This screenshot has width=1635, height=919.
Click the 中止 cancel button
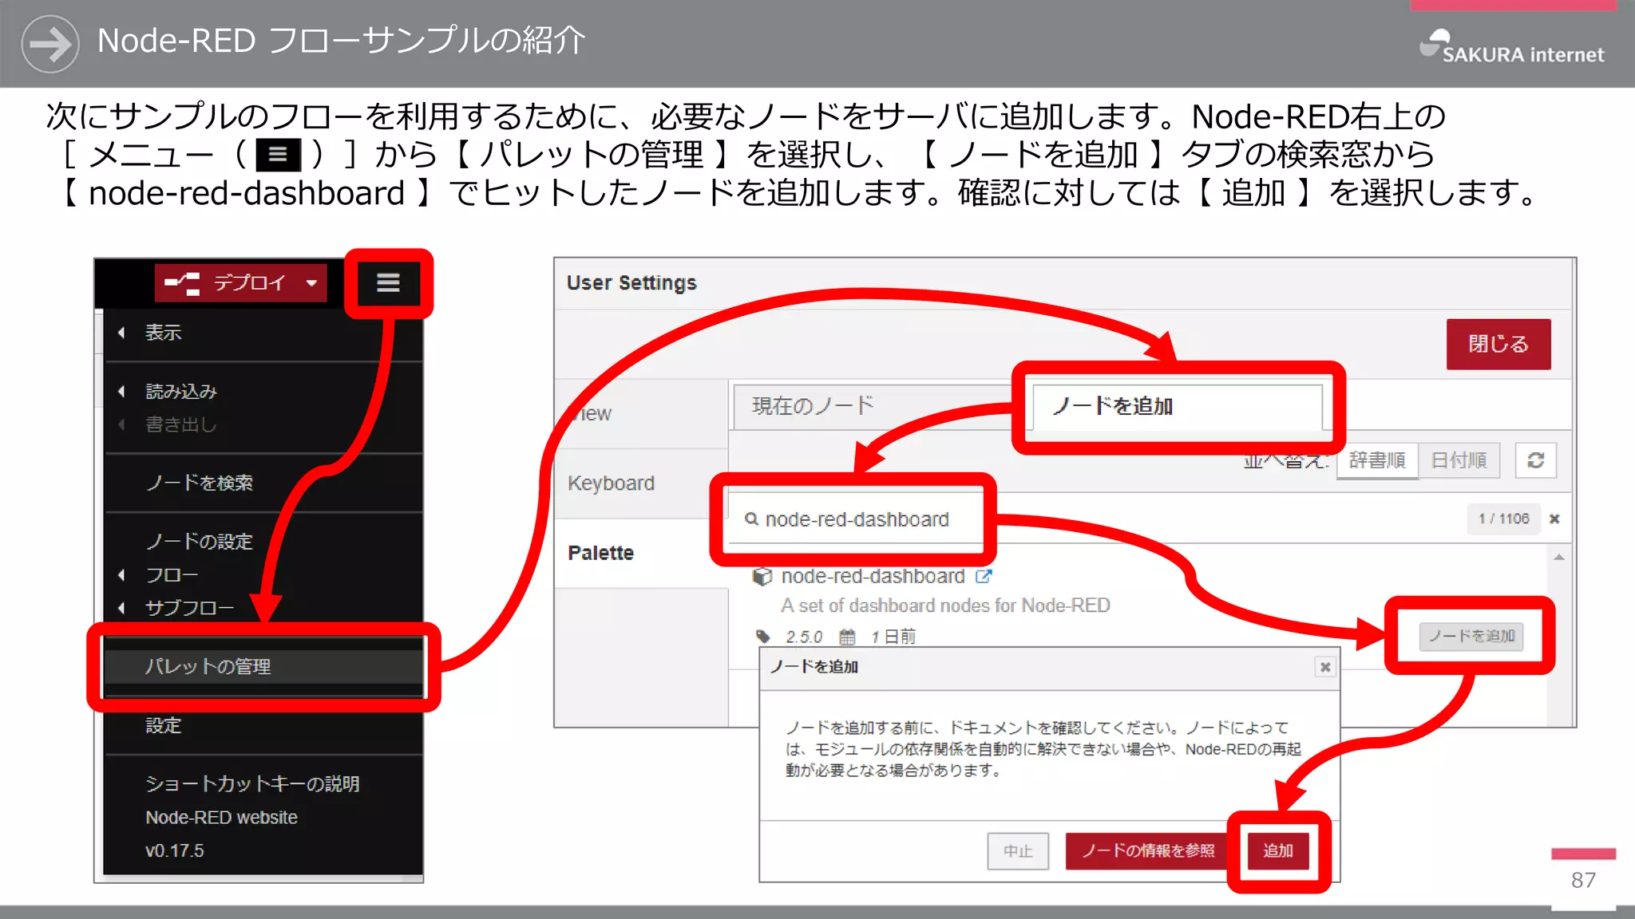click(x=1018, y=851)
